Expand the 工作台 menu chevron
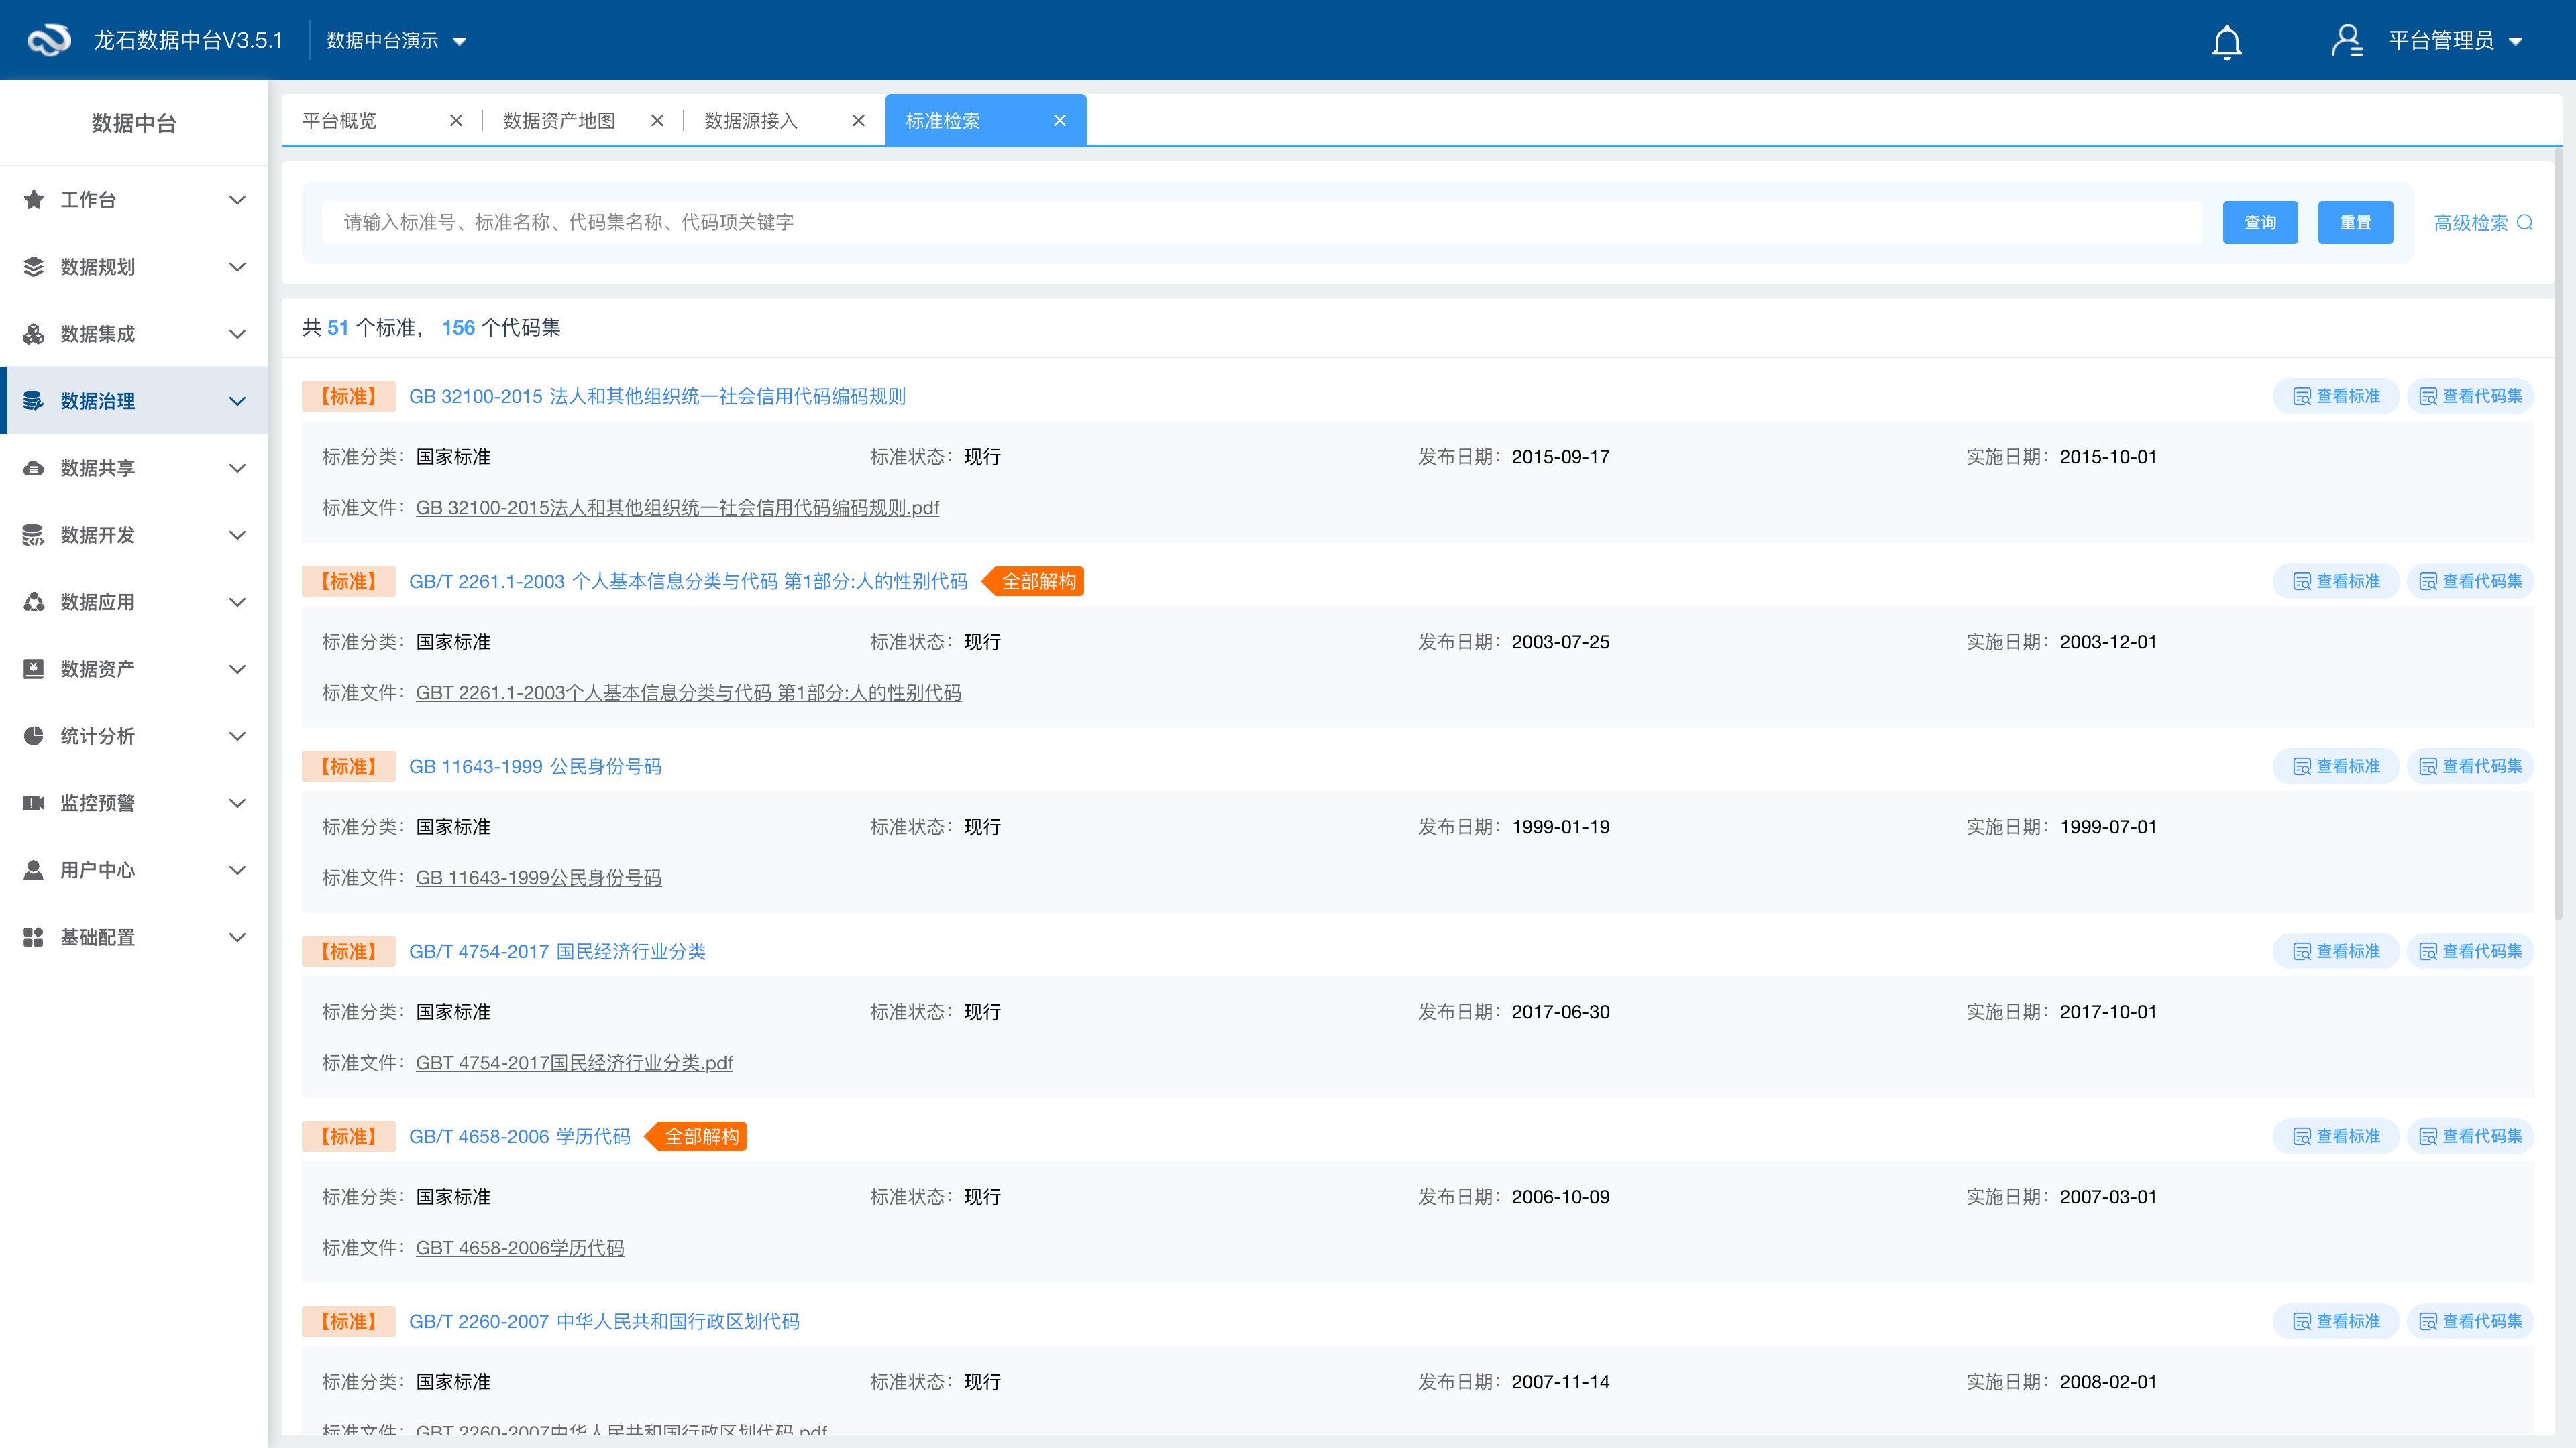 [237, 200]
